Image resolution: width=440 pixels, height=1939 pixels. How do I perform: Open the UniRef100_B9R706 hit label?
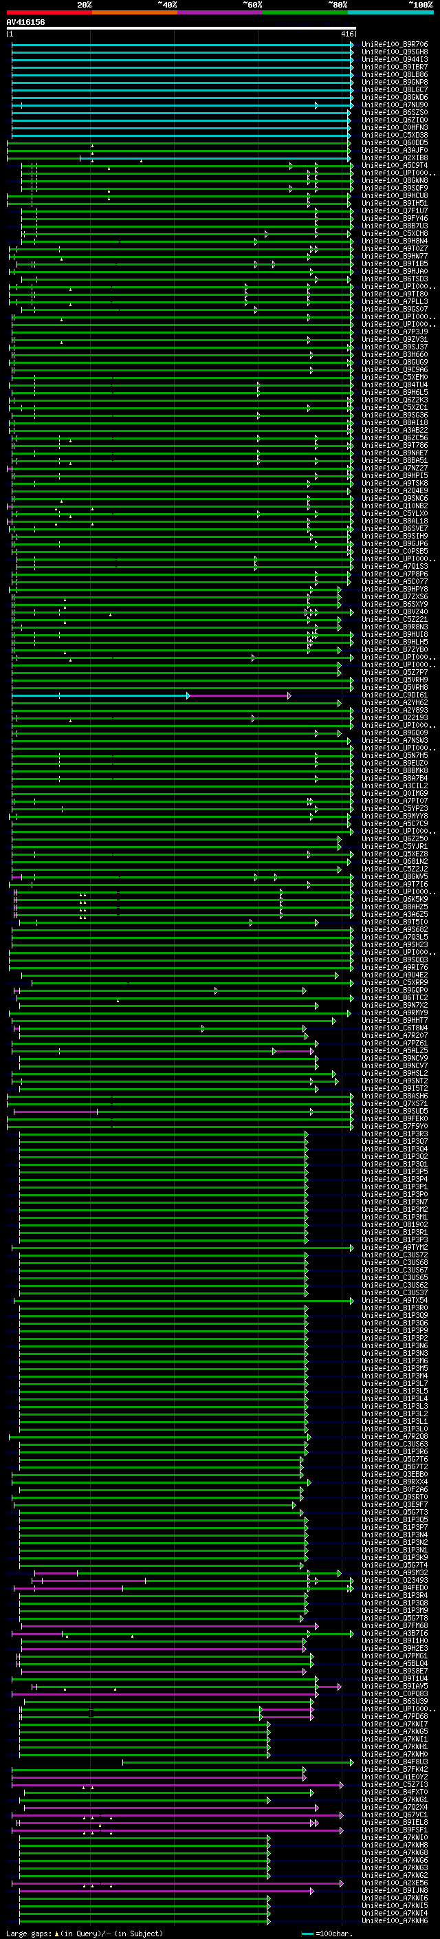tap(394, 45)
